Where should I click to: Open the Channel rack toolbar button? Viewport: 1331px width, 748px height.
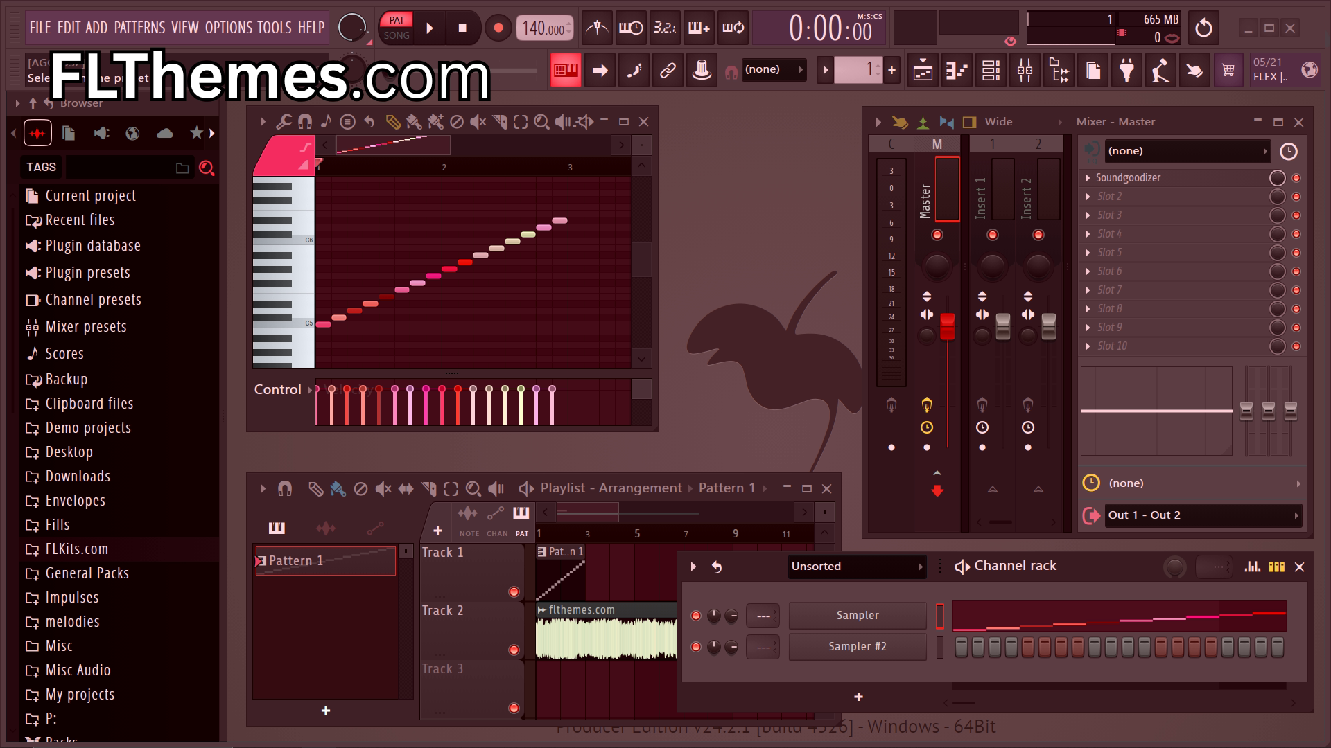[991, 70]
